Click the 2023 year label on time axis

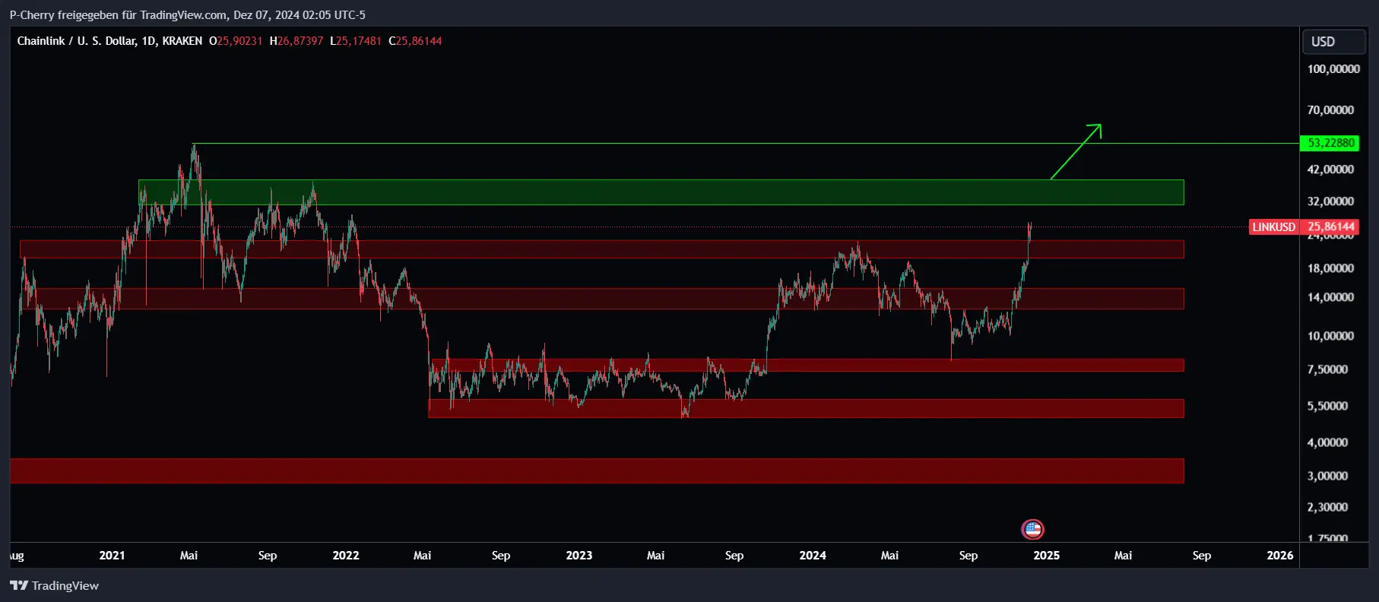click(579, 556)
